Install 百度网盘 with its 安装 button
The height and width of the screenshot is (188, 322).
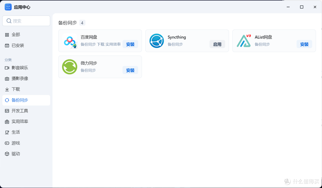[130, 44]
